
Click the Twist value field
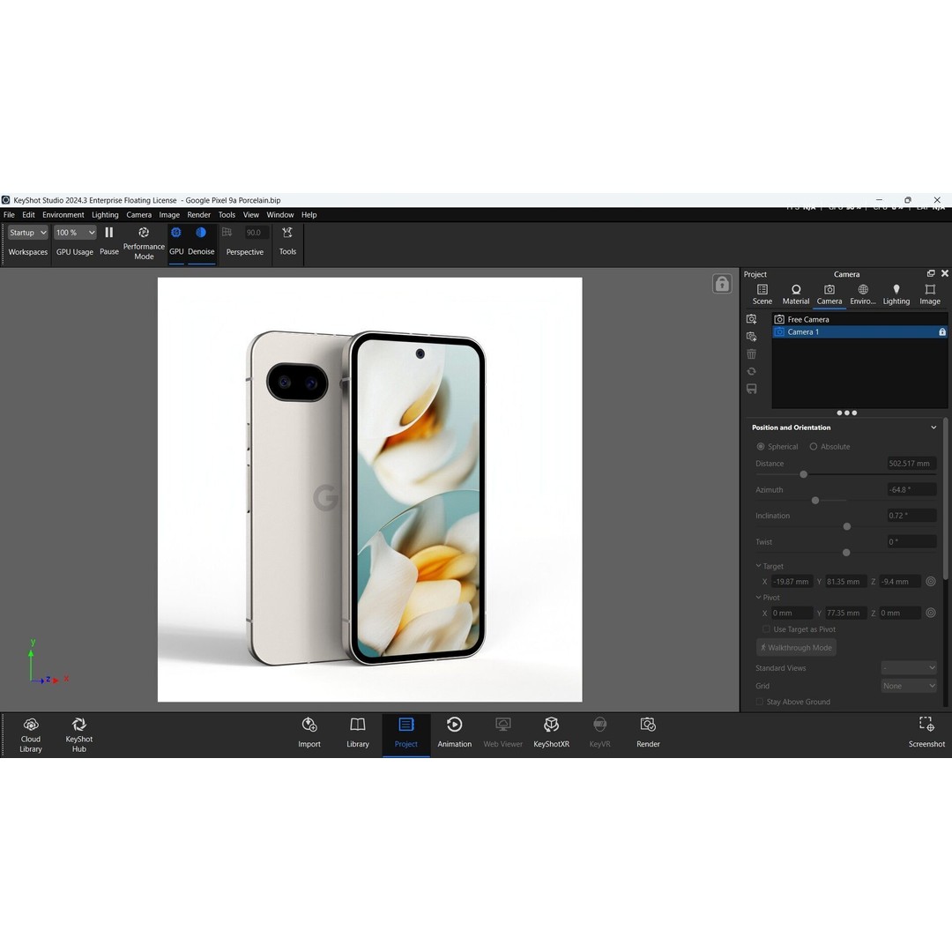[911, 541]
